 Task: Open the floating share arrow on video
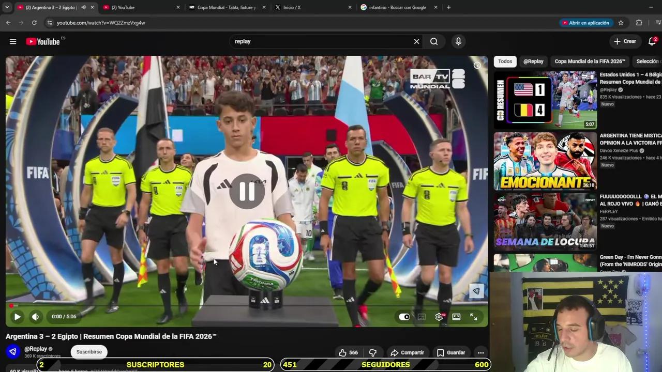pyautogui.click(x=476, y=291)
